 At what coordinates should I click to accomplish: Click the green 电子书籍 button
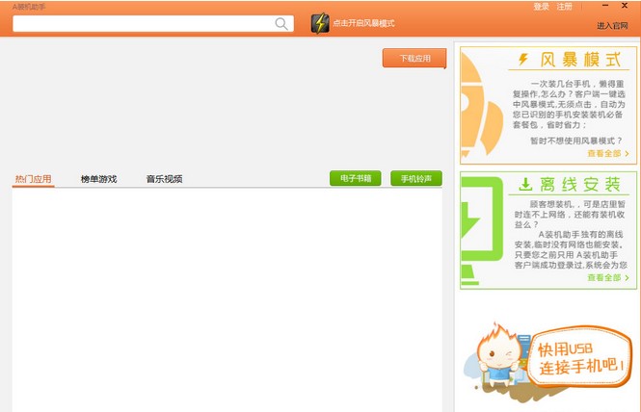[355, 178]
